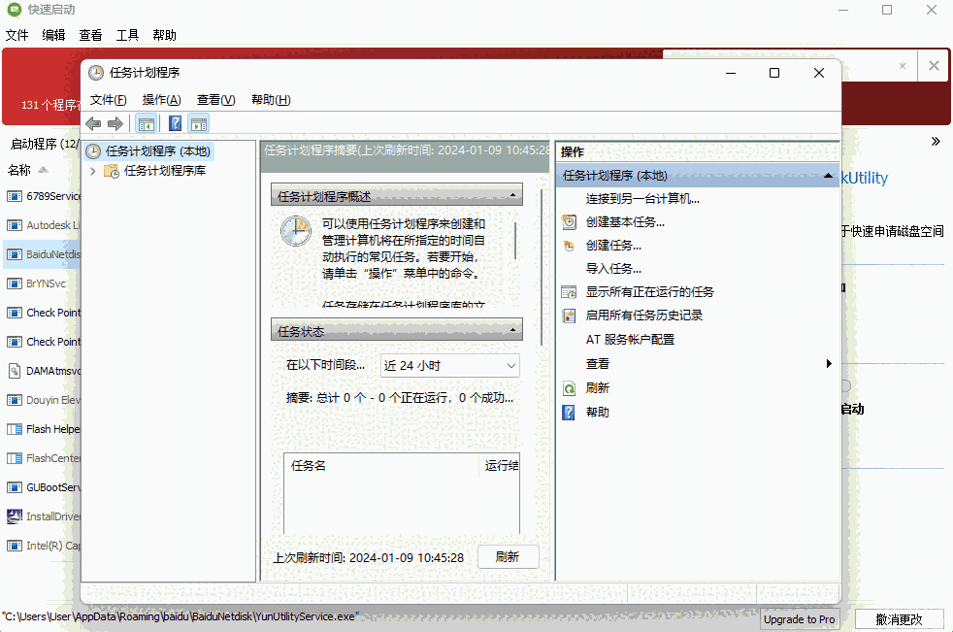Open the 操作(A) menu in Task Scheduler

160,100
